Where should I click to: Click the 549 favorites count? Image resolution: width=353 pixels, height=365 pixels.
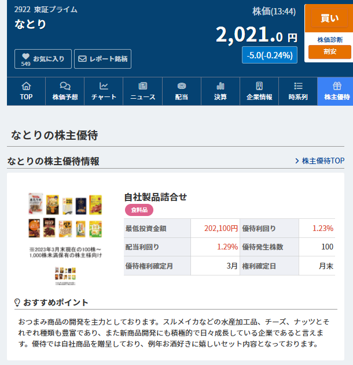click(25, 64)
